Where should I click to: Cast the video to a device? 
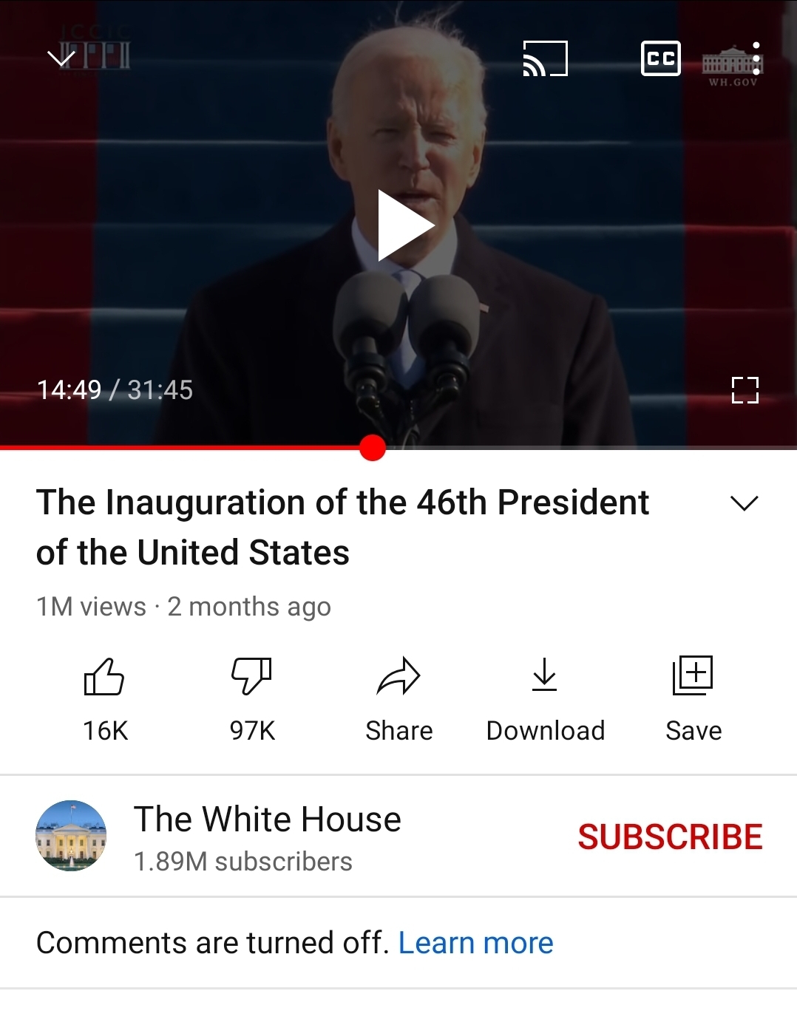coord(546,58)
